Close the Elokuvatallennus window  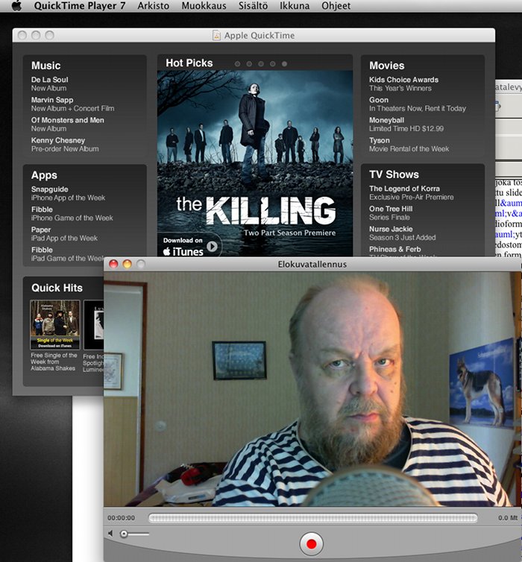point(113,264)
